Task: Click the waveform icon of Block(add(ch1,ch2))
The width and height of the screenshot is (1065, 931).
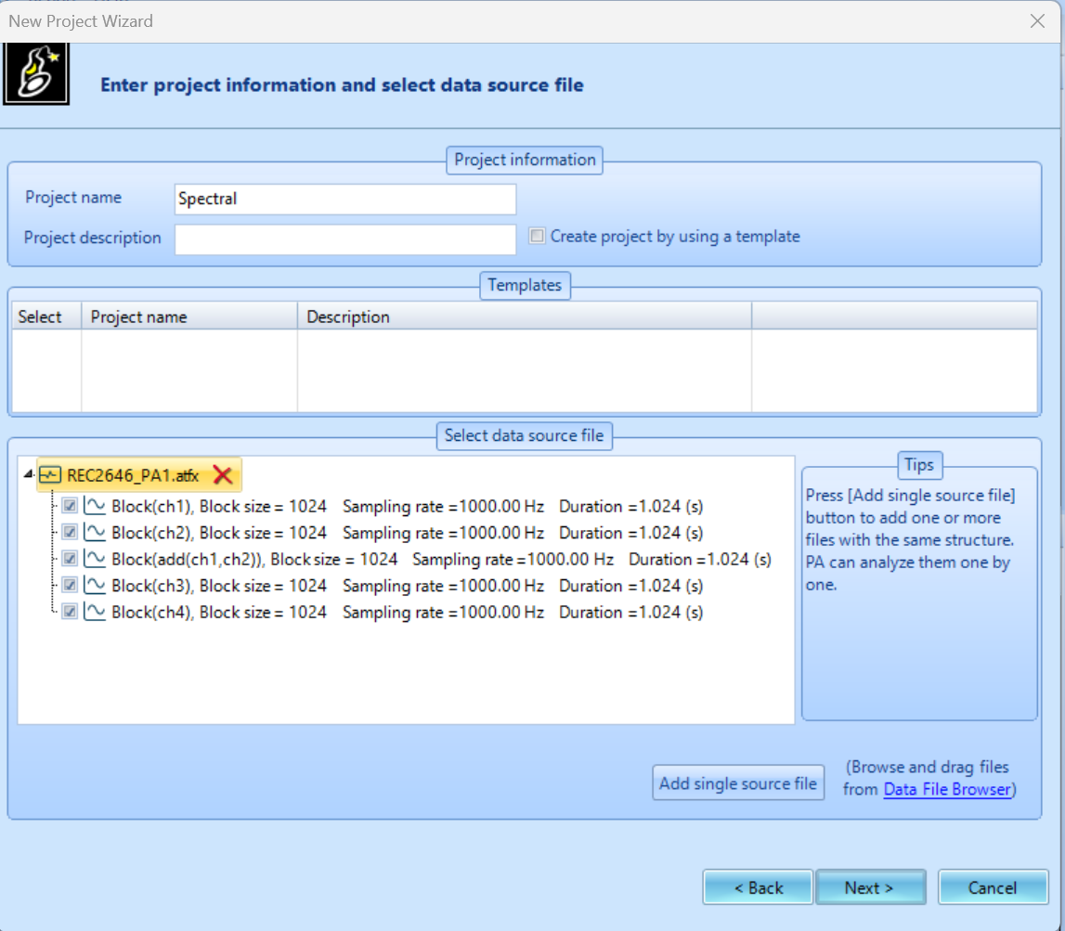Action: pyautogui.click(x=95, y=560)
